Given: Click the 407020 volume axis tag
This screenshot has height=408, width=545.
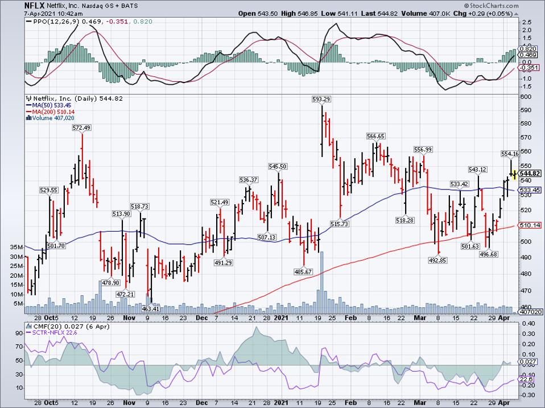Looking at the screenshot, I should (530, 312).
